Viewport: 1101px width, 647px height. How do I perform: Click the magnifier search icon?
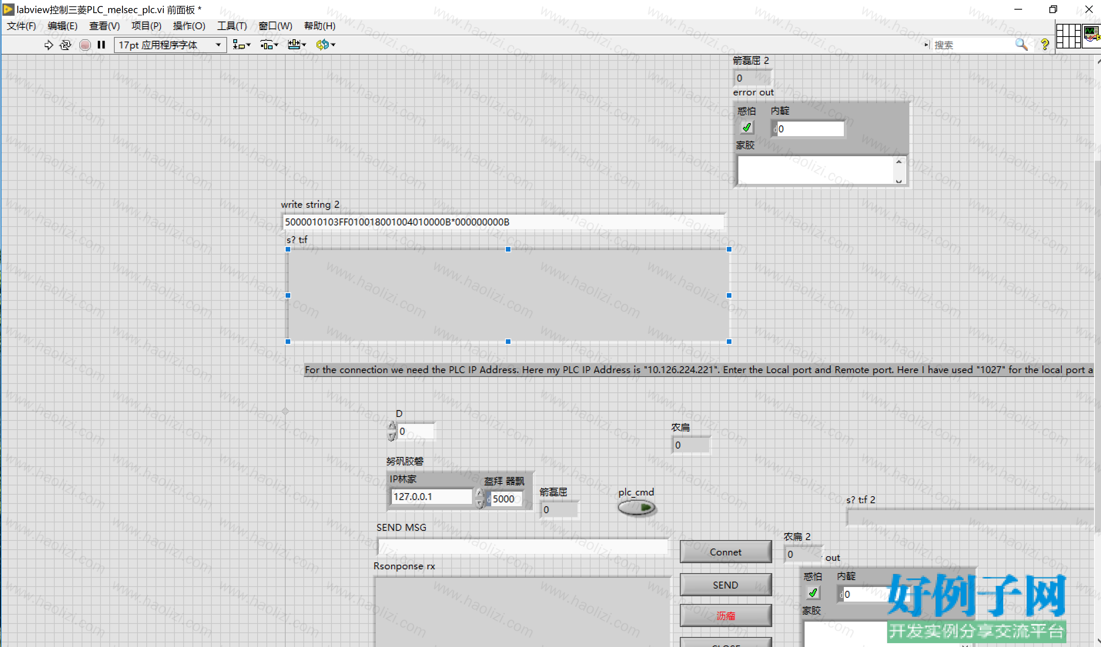(x=1021, y=45)
